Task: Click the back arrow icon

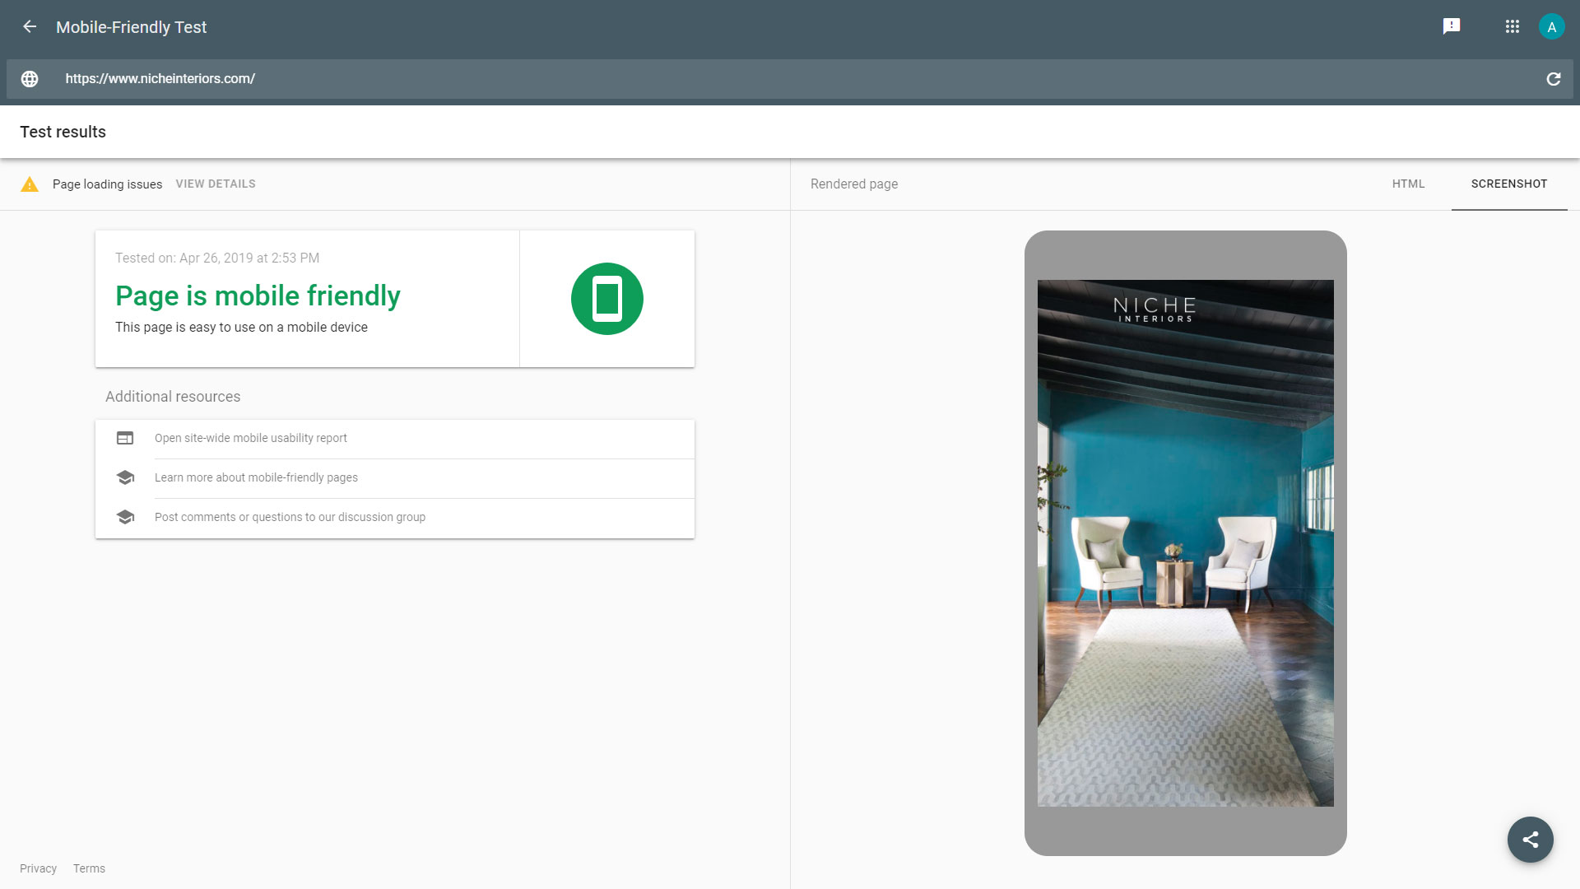Action: [x=30, y=26]
